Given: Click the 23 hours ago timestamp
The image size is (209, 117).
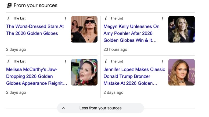Looking at the screenshot, I should click(x=115, y=49).
